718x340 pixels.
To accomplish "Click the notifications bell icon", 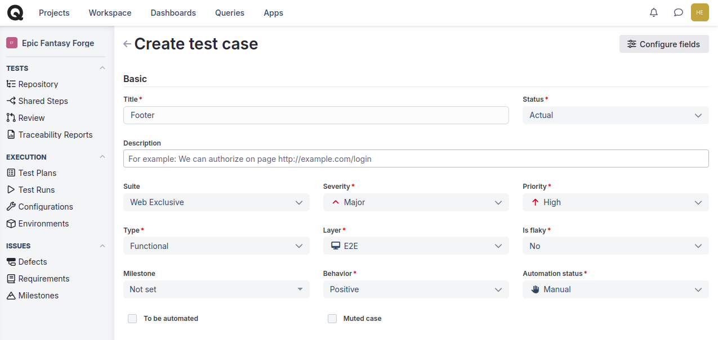I will coord(654,12).
